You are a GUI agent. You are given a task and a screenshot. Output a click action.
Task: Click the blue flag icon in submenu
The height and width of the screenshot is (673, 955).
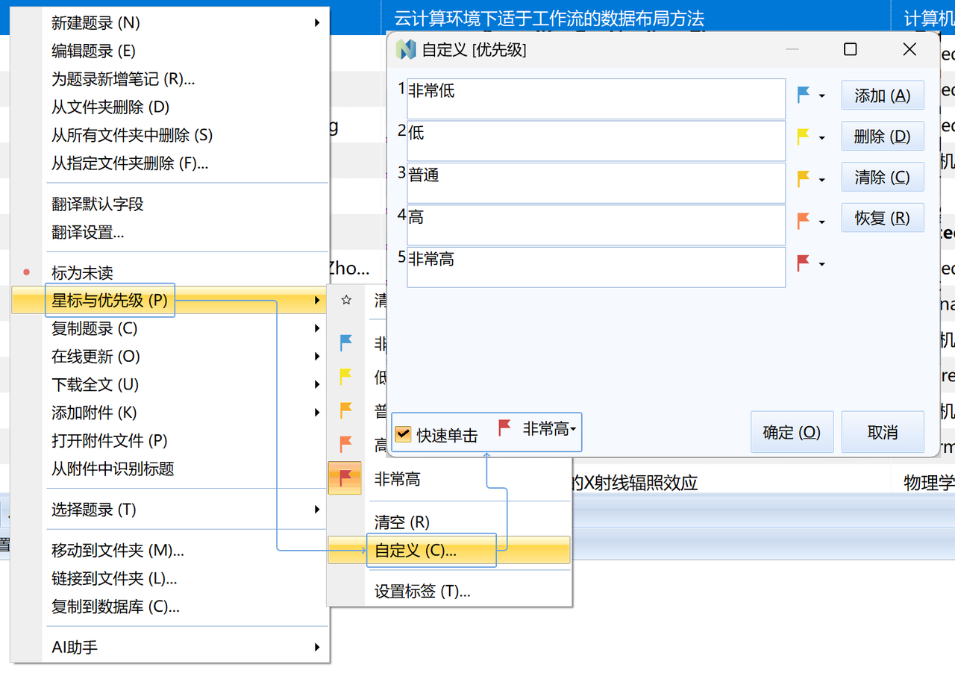pyautogui.click(x=345, y=343)
